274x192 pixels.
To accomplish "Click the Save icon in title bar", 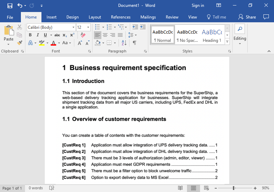I will pos(10,5).
